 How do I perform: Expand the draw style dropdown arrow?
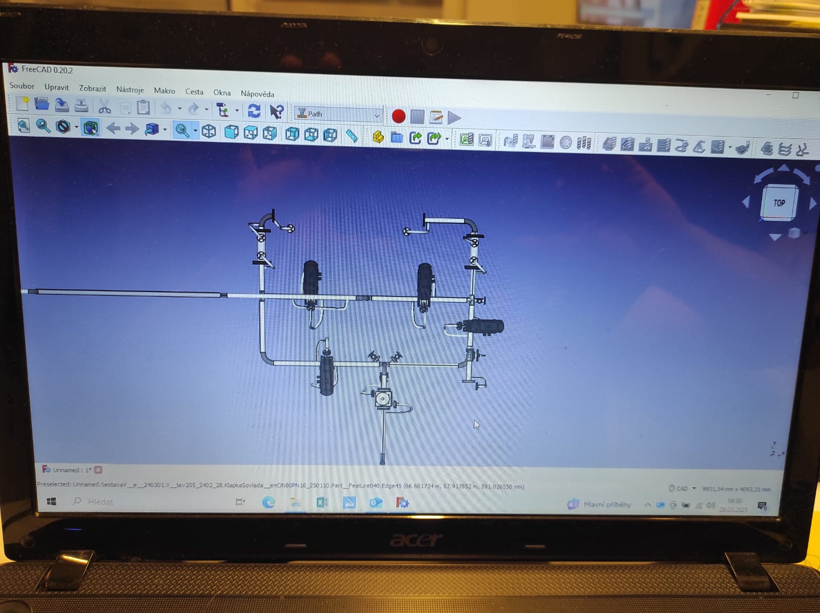pyautogui.click(x=76, y=127)
